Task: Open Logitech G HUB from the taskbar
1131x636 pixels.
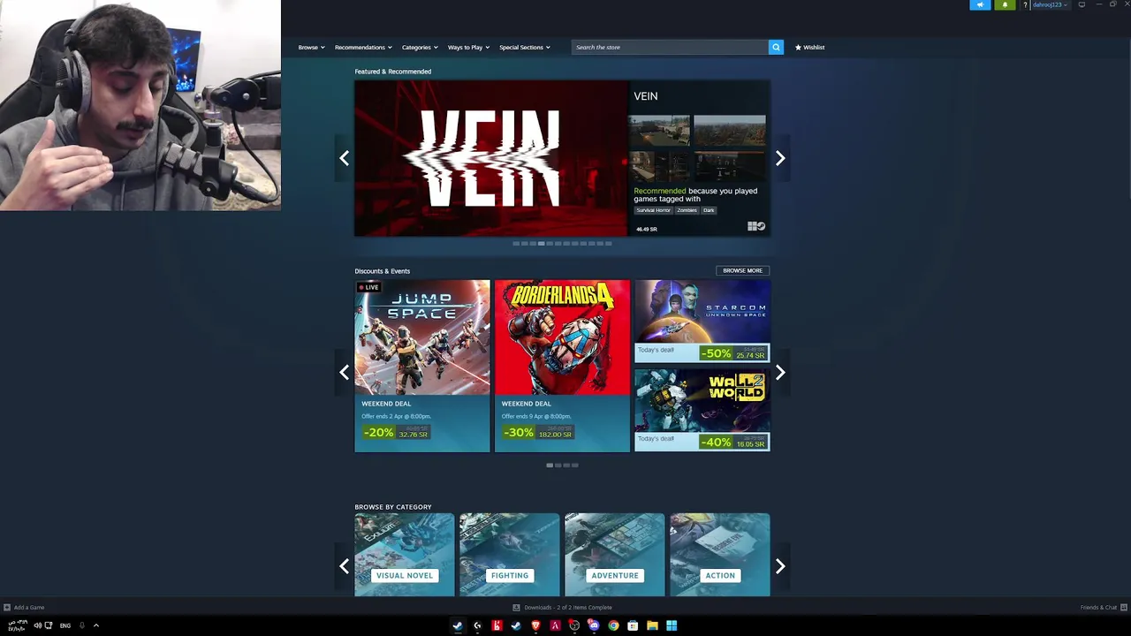Action: (x=477, y=625)
